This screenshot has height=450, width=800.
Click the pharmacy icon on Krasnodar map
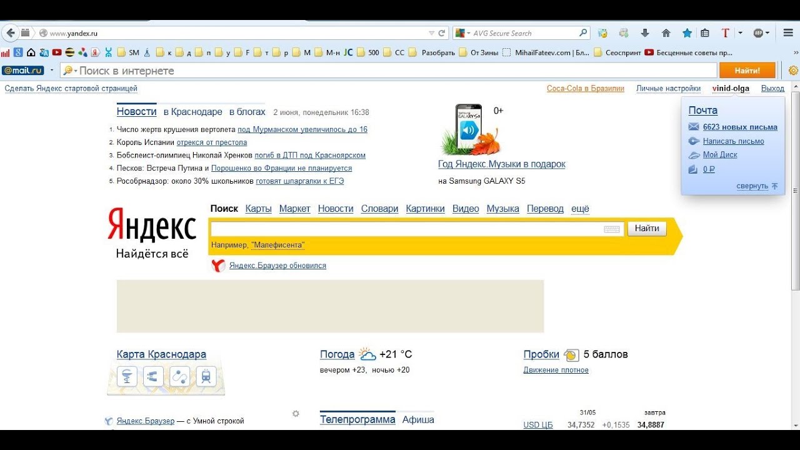click(x=127, y=376)
